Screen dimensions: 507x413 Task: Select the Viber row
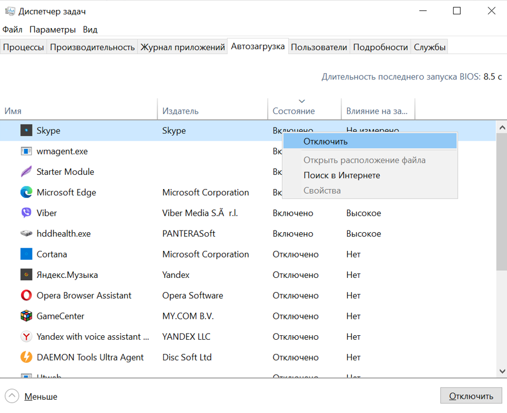coord(247,213)
